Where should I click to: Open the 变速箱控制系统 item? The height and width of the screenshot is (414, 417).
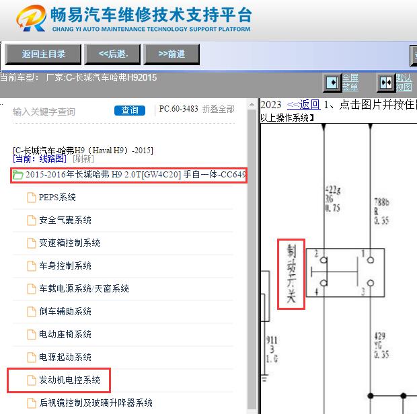click(x=69, y=243)
